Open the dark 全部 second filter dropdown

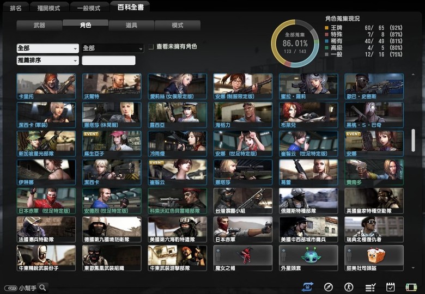(x=113, y=48)
